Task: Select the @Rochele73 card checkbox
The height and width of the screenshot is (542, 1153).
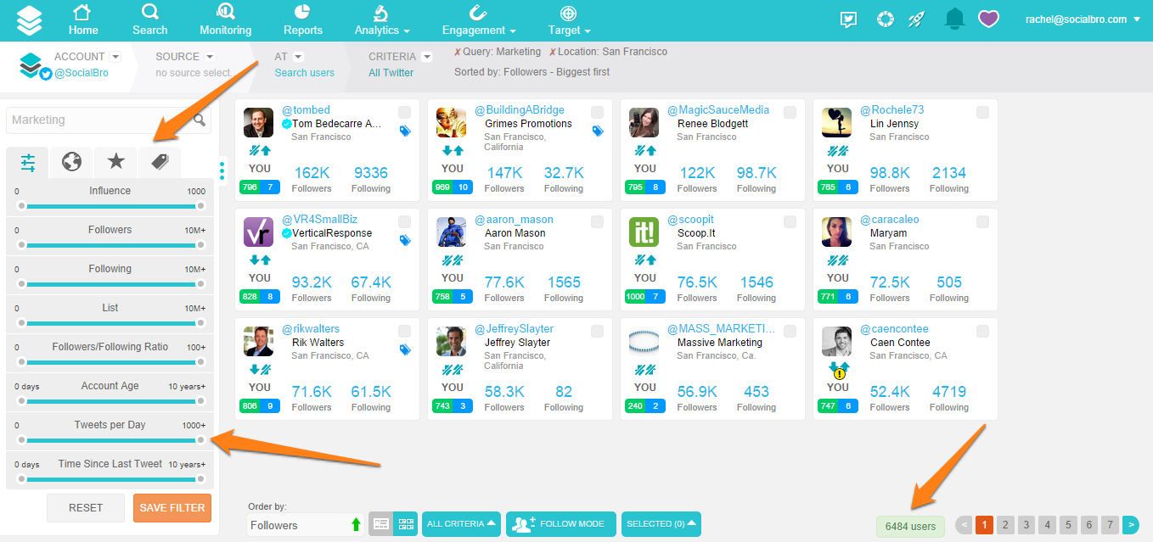Action: (x=982, y=112)
